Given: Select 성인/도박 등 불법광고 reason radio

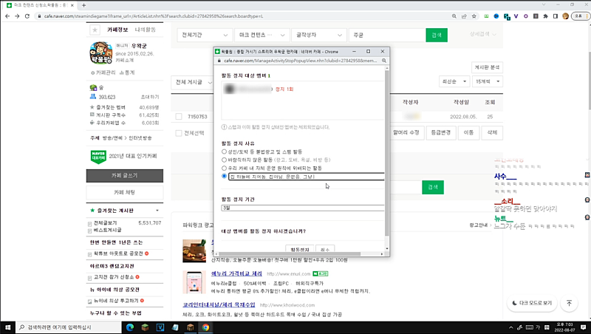Looking at the screenshot, I should [225, 150].
